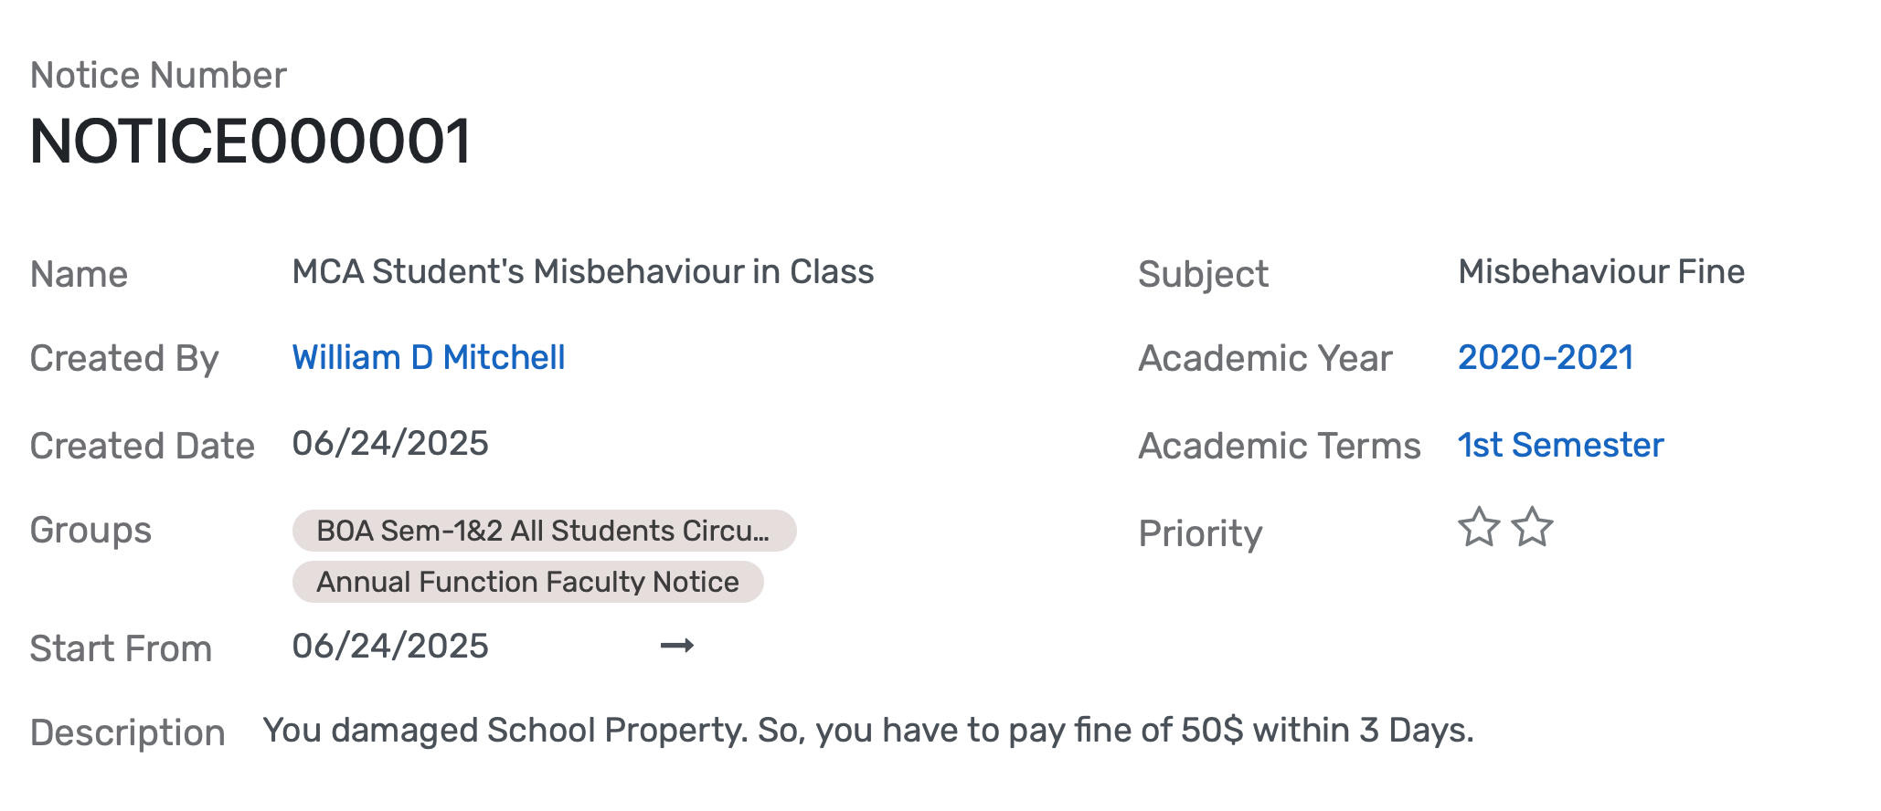This screenshot has width=1881, height=811.
Task: Click the Subject field Misbehaviour Fine
Action: (x=1600, y=272)
